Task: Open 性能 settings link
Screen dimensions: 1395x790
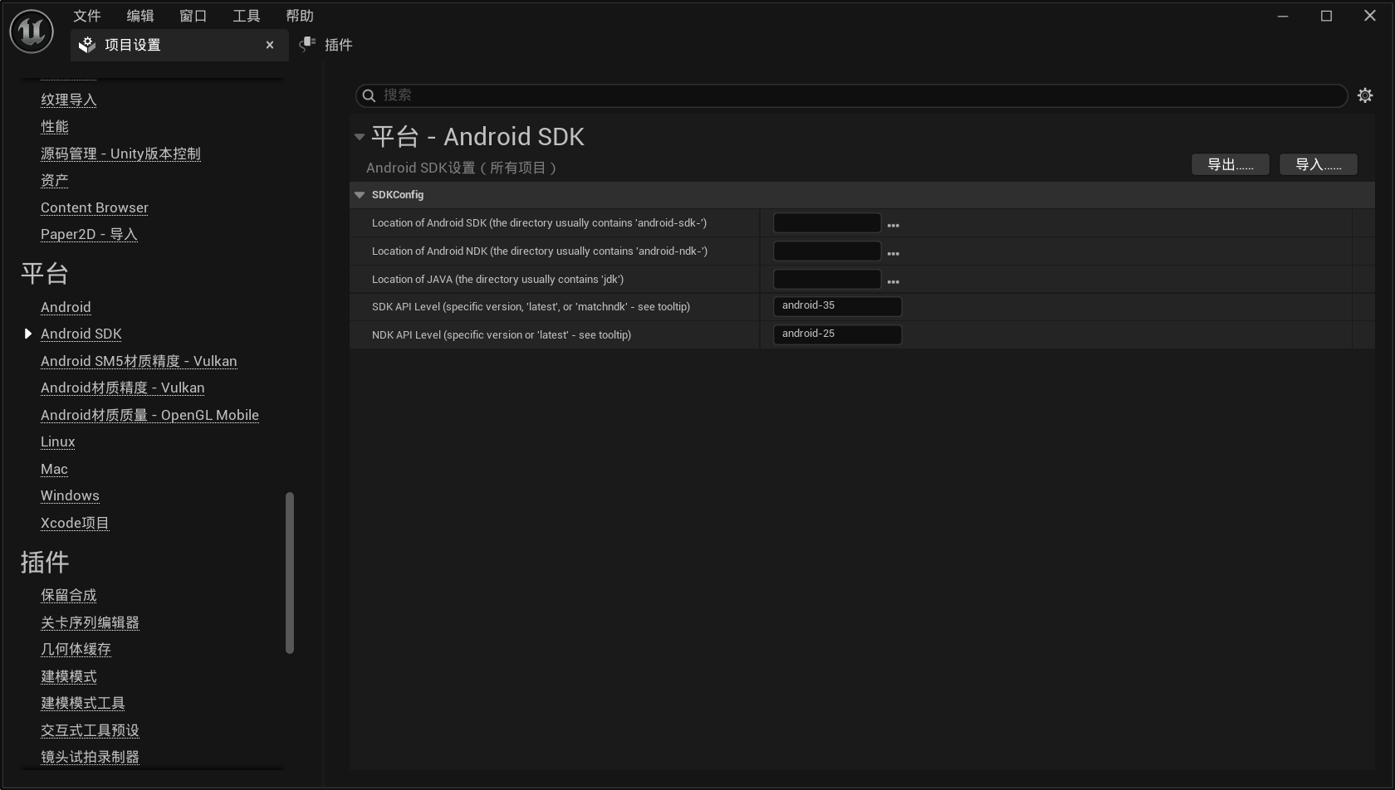Action: 55,126
